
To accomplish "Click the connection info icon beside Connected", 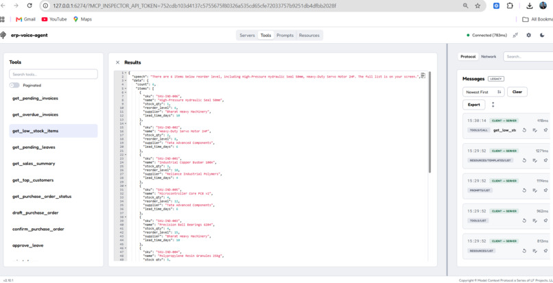I will pyautogui.click(x=515, y=35).
